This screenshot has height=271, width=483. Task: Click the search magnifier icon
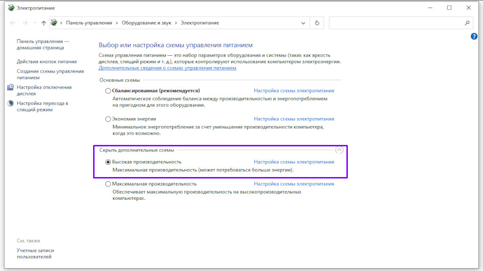(467, 23)
